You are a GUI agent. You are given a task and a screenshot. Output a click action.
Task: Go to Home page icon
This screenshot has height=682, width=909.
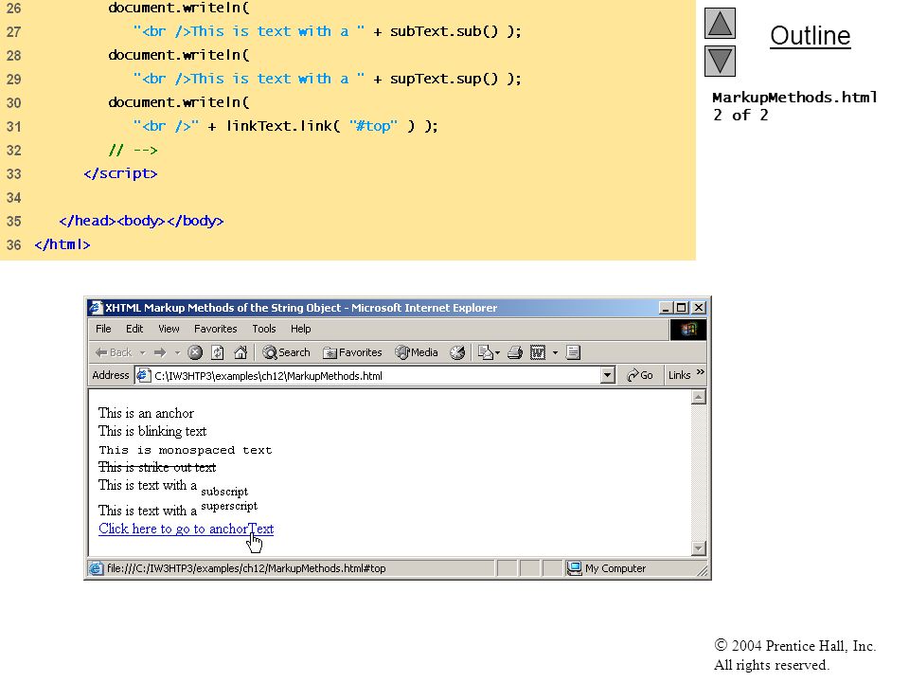coord(240,352)
